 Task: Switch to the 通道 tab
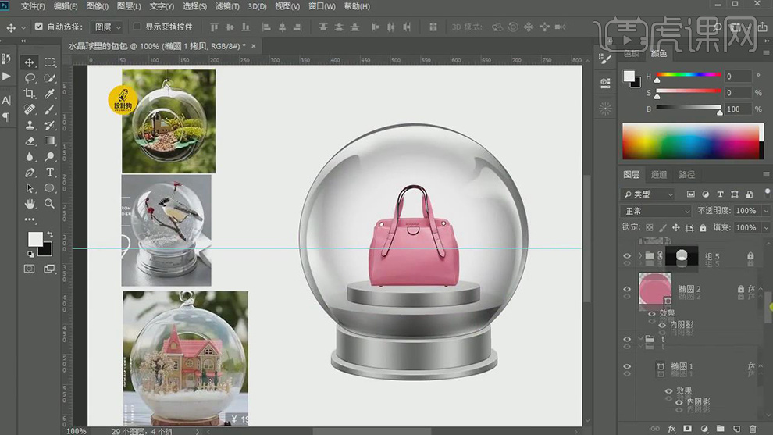[x=659, y=175]
